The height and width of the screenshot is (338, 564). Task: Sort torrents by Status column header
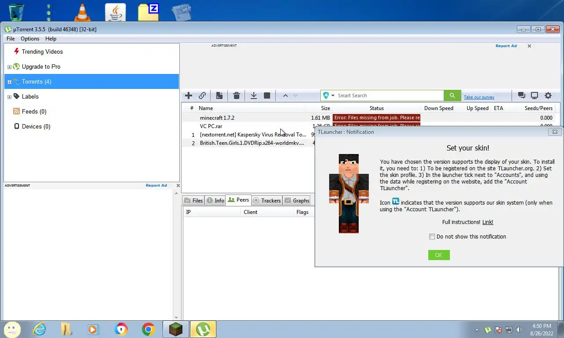pos(377,108)
